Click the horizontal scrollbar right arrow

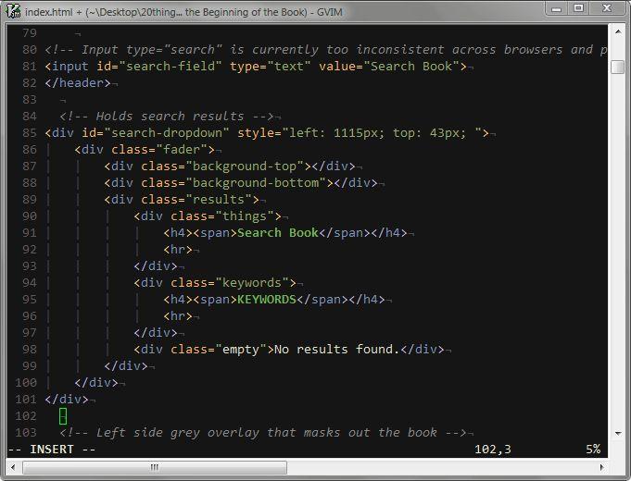pos(601,467)
